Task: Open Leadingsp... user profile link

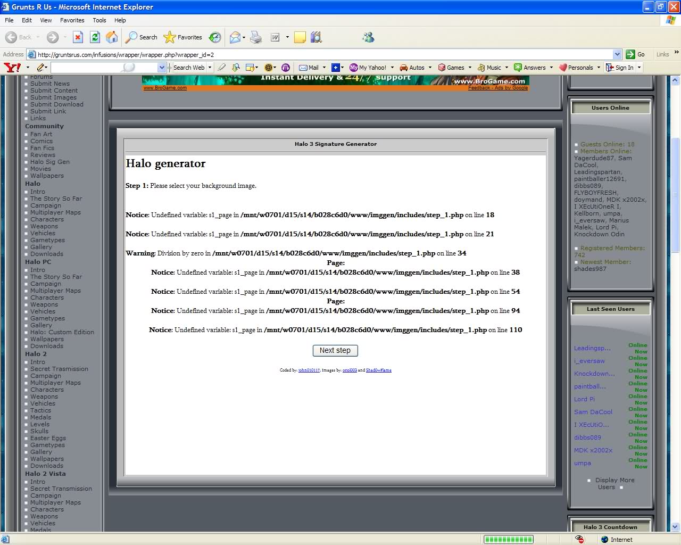Action: [x=592, y=348]
